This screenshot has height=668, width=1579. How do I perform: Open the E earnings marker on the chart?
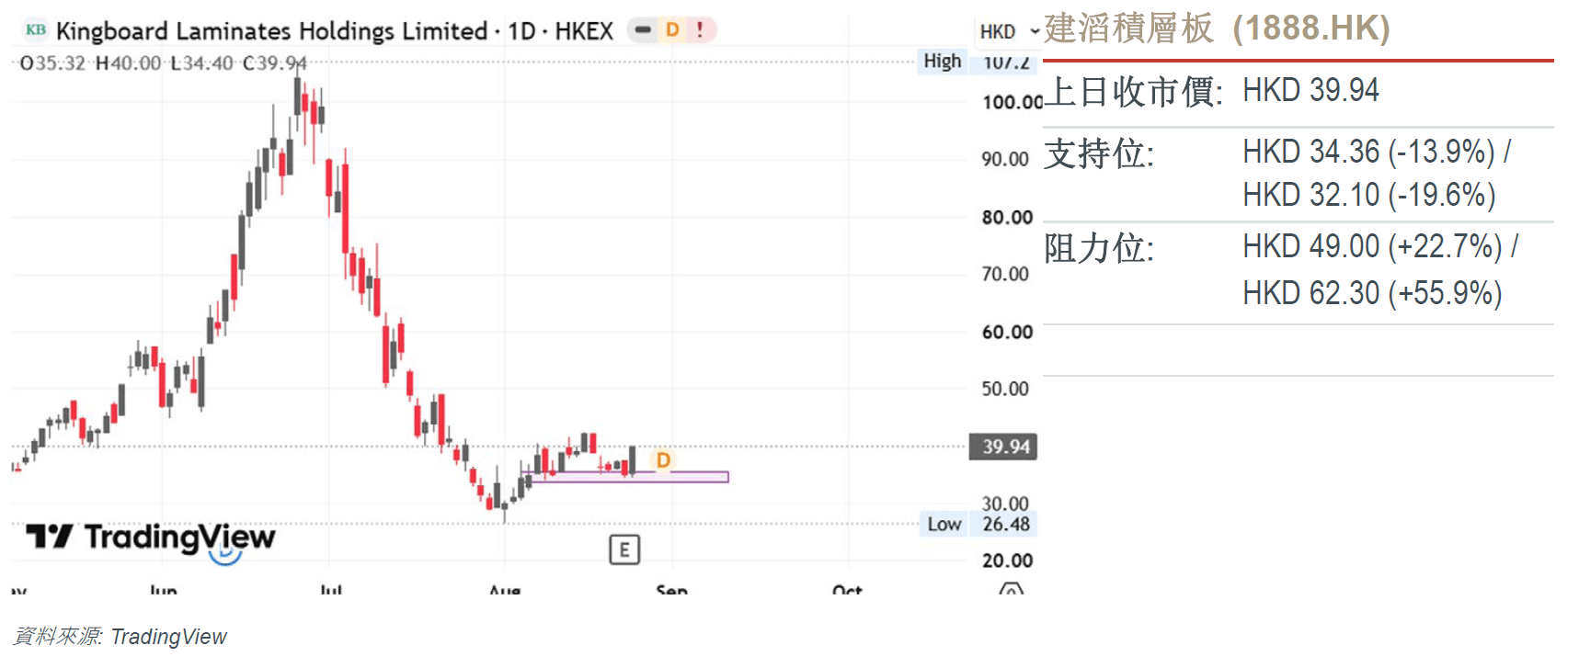coord(624,549)
